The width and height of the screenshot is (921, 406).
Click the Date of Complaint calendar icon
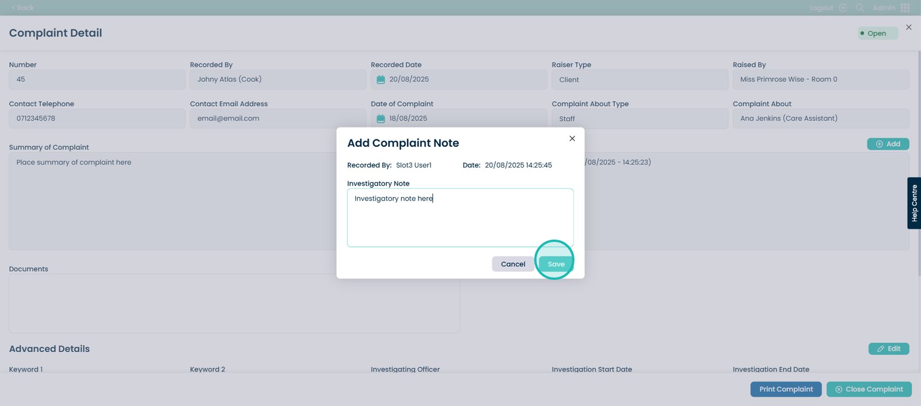point(380,119)
